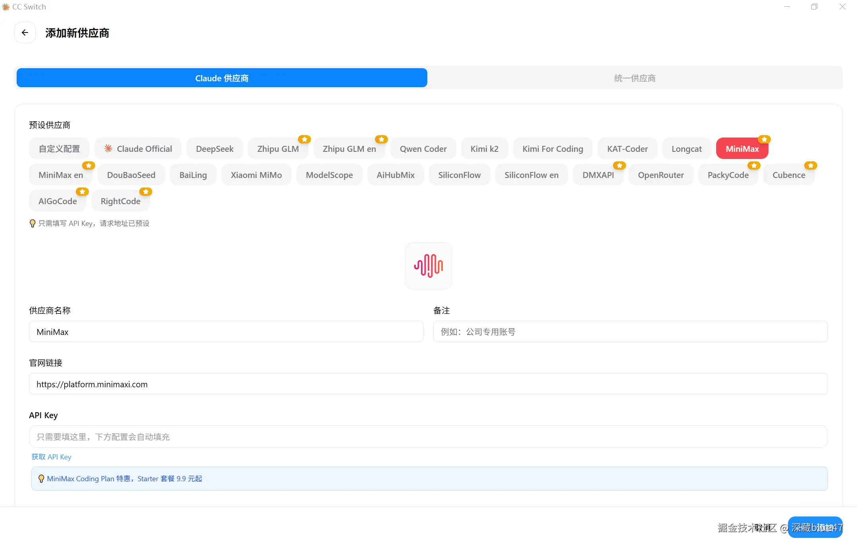Click the API Key input field
Screen dimensions: 857x547
pos(428,436)
